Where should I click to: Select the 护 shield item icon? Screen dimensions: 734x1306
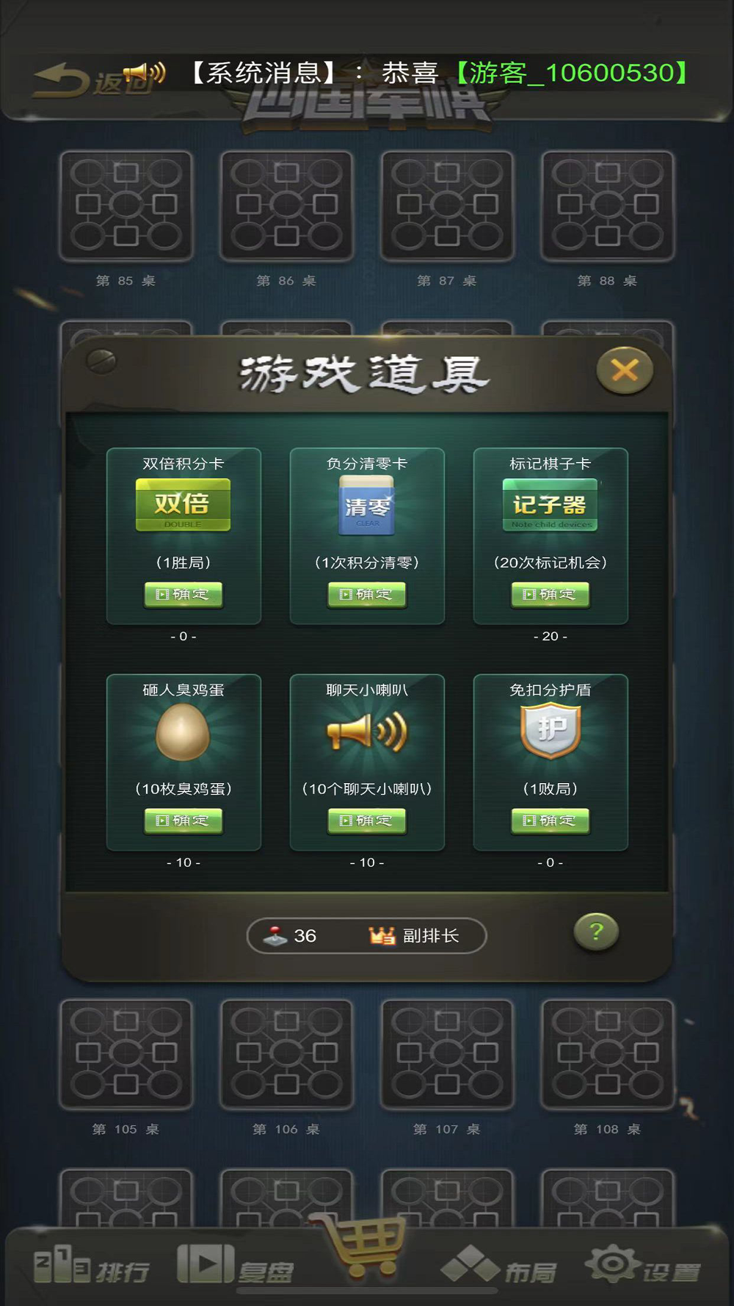[550, 730]
